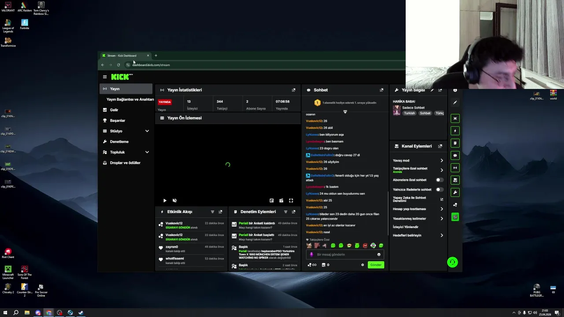
Task: Switch stream preview to theater mode
Action: click(x=281, y=201)
